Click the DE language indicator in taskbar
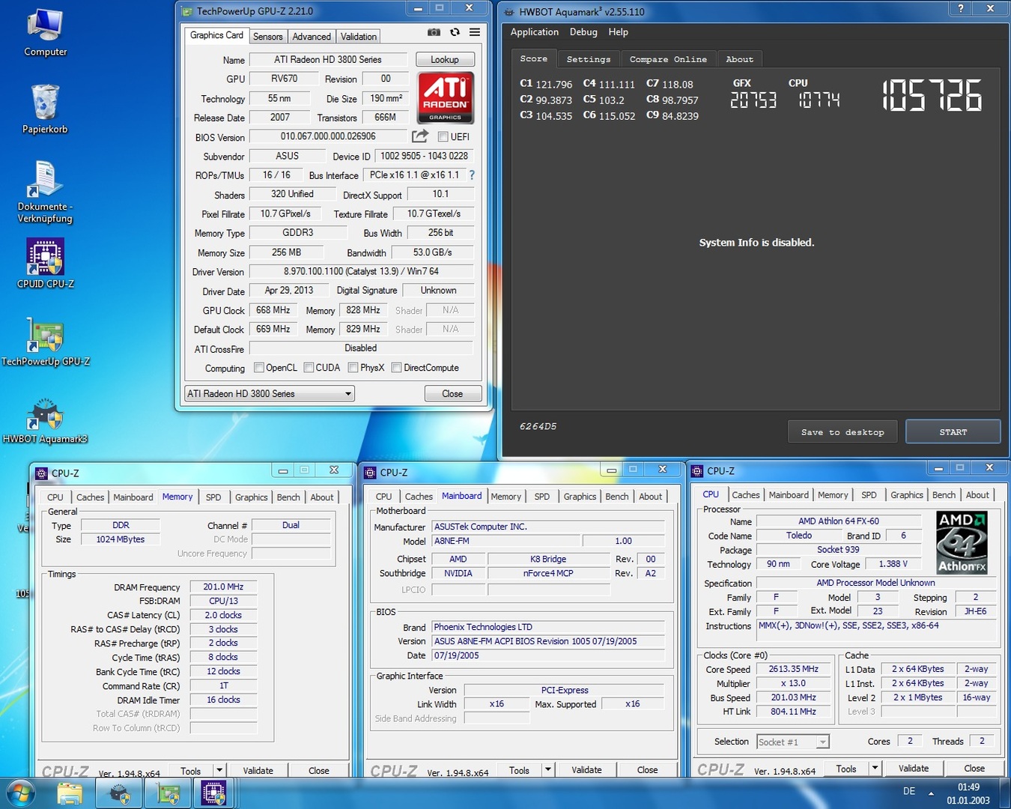The width and height of the screenshot is (1011, 809). (909, 791)
